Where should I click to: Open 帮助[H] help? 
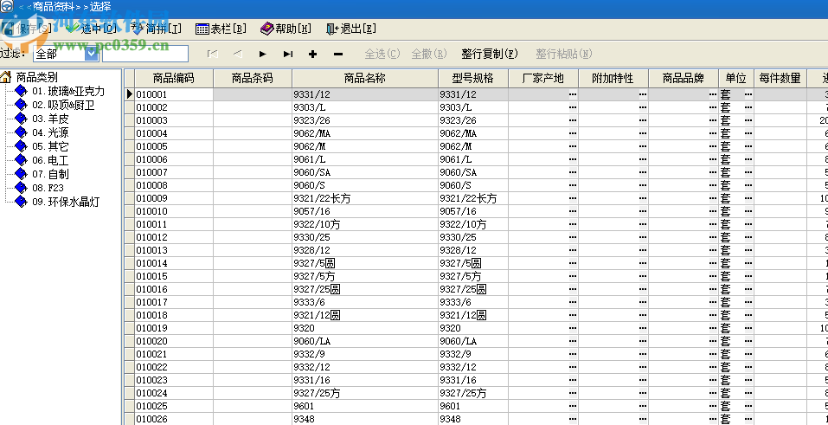pos(286,29)
